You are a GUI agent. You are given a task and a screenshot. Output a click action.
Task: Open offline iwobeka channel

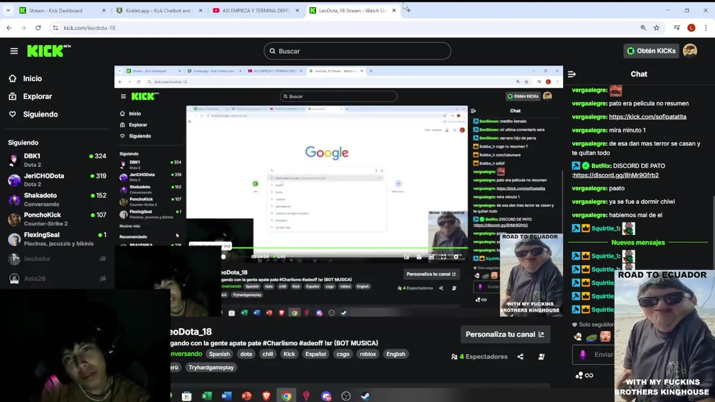pos(56,259)
